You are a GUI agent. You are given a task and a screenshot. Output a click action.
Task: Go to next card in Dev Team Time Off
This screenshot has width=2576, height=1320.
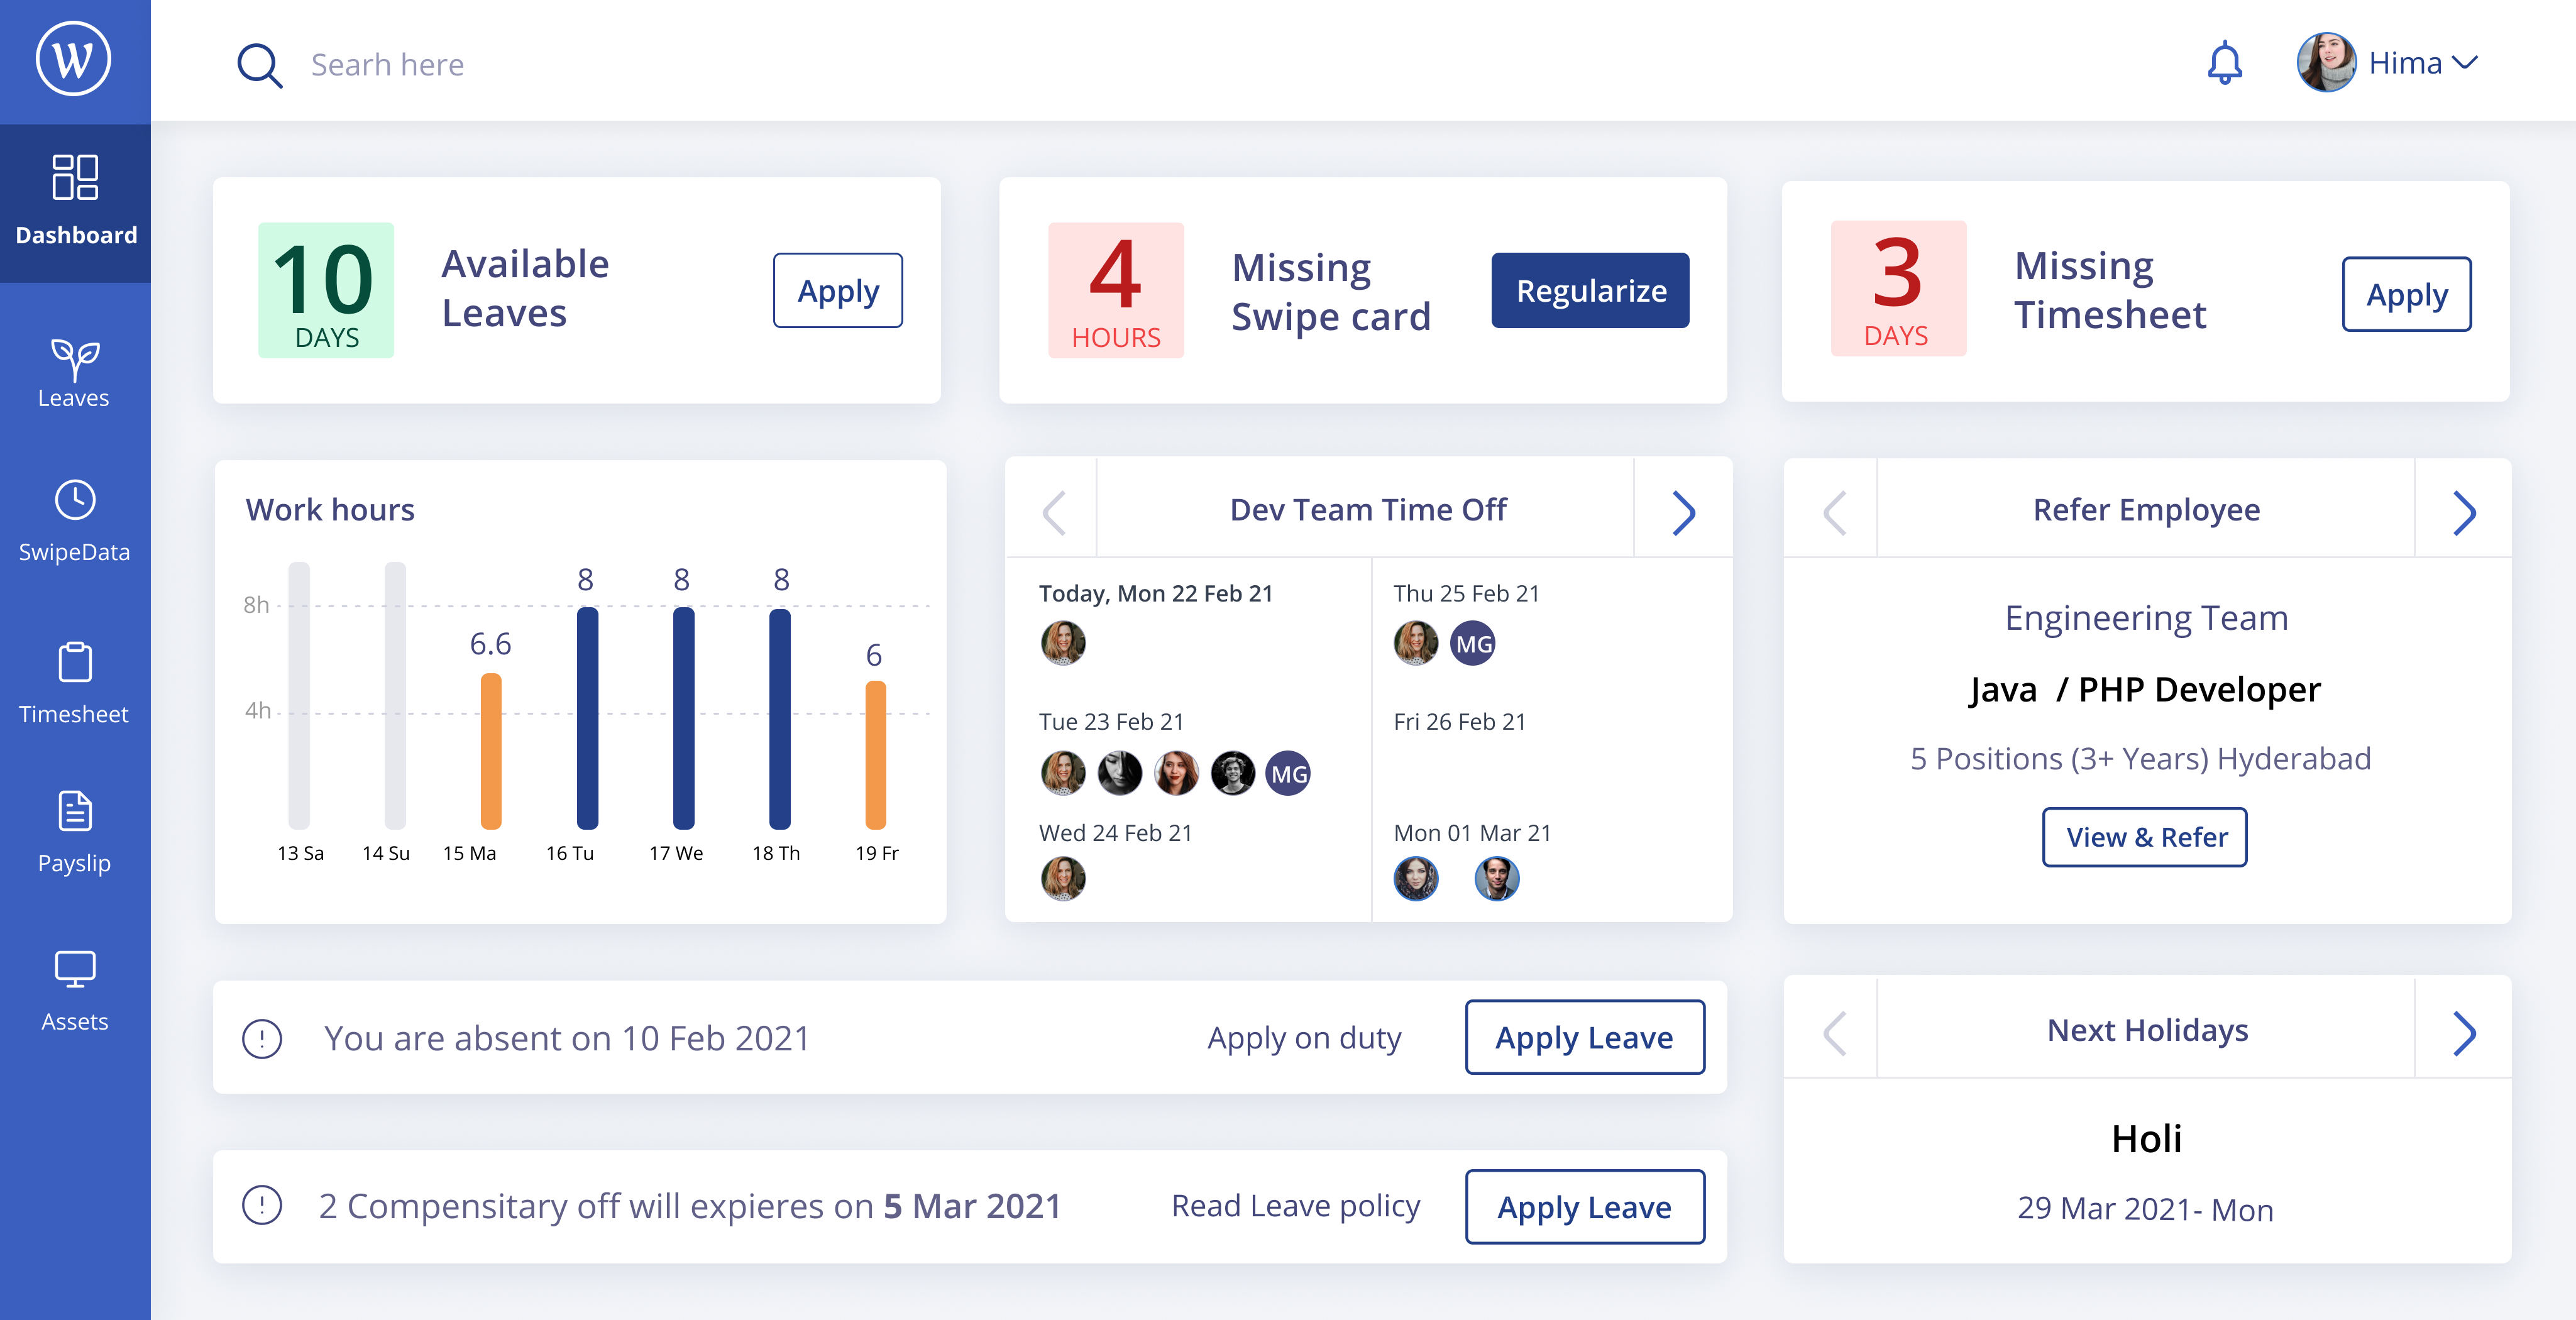pyautogui.click(x=1685, y=511)
